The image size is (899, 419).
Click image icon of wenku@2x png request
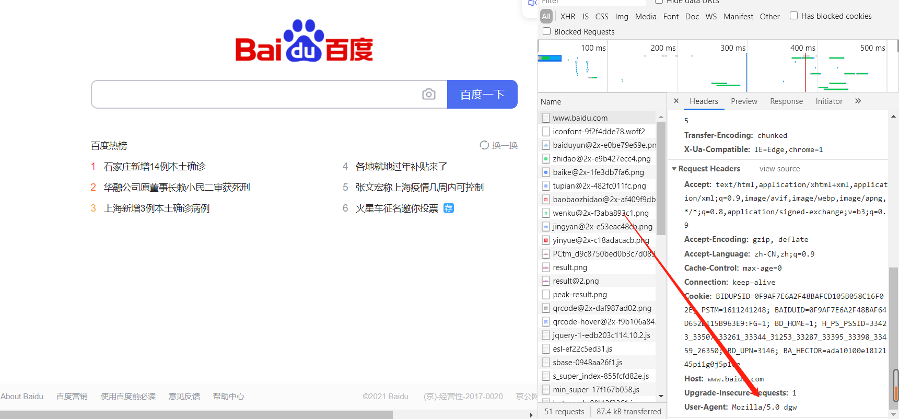(546, 213)
